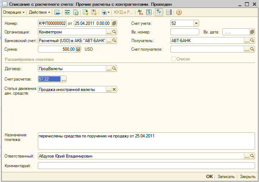Open selection for Счет расчетов field
Viewport: 259px width, 182px height.
64,79
